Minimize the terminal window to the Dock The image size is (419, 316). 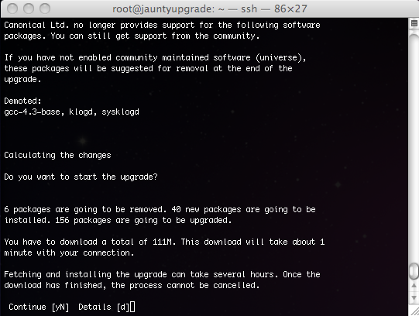tap(29, 9)
